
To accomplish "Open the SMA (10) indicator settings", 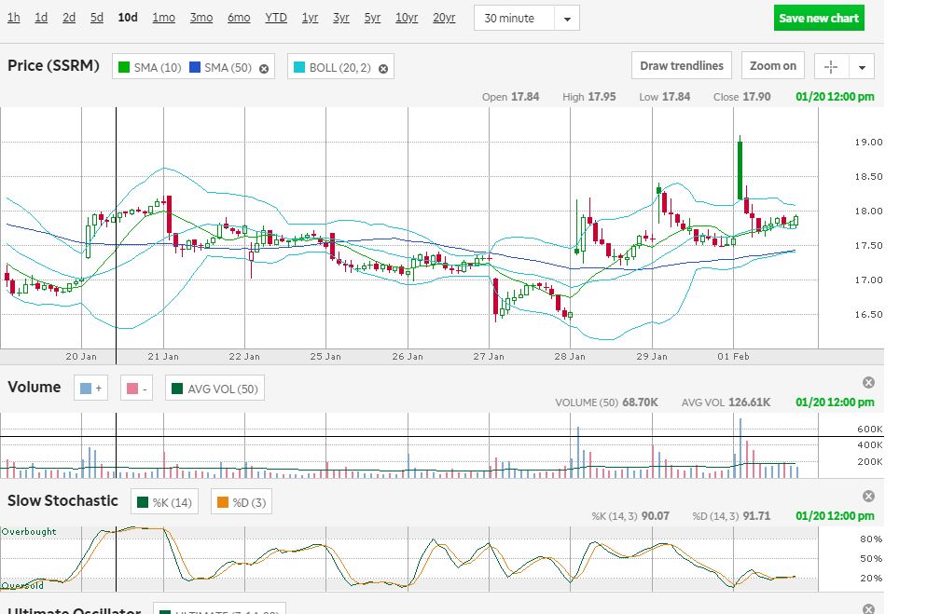I will pyautogui.click(x=157, y=67).
